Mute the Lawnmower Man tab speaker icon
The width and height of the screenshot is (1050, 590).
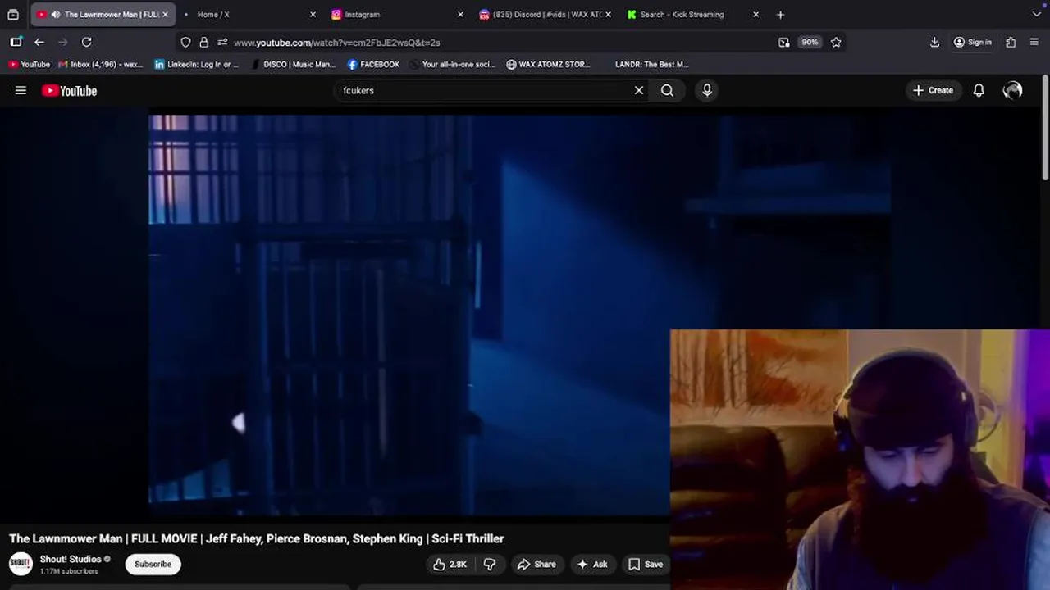click(x=55, y=15)
